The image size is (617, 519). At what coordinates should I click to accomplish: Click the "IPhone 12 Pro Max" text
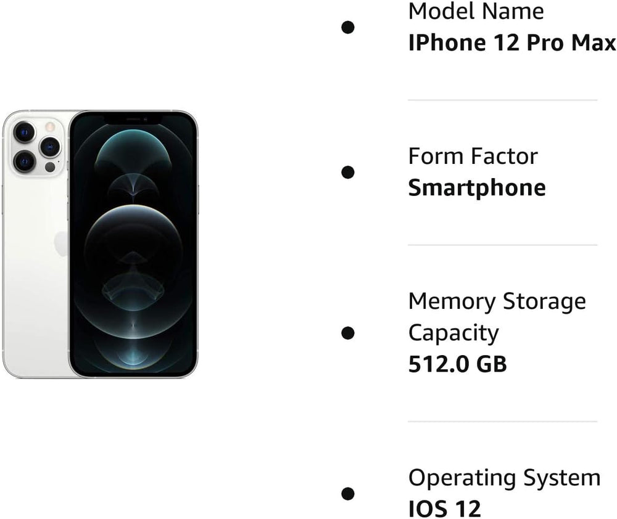(512, 43)
